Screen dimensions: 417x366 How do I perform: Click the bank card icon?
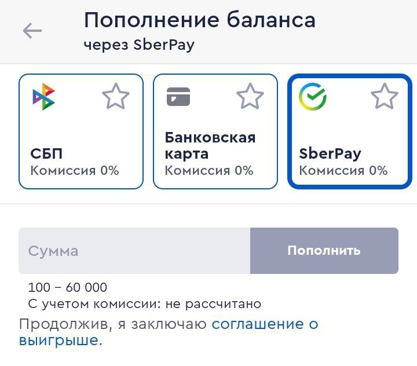click(178, 97)
